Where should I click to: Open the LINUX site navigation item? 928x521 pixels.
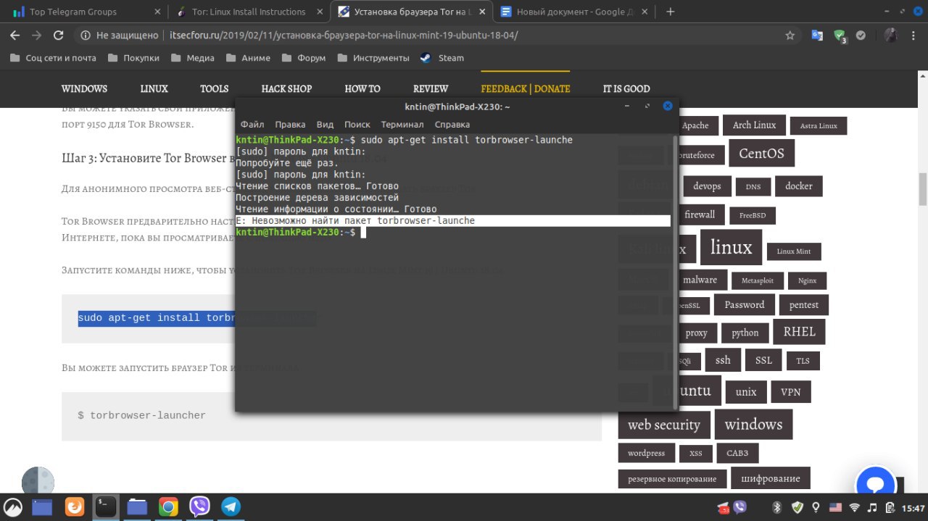pyautogui.click(x=154, y=88)
